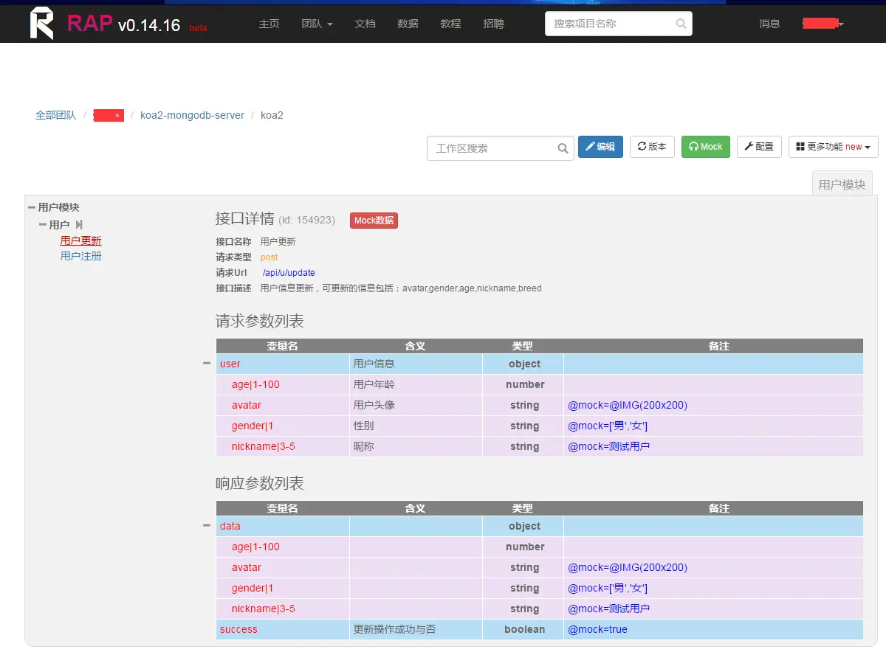Select 用户注册 in the tree
The image size is (886, 655).
click(81, 256)
